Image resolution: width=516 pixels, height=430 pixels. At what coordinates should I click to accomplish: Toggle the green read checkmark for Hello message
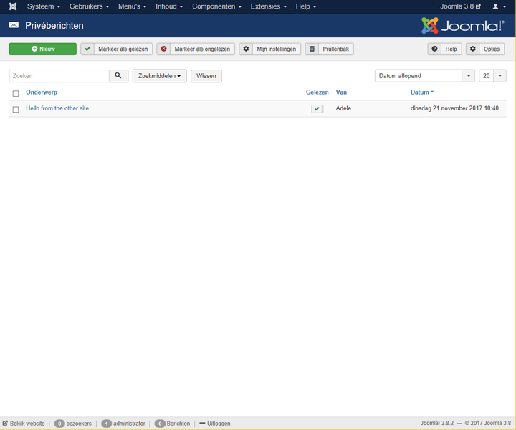[317, 108]
